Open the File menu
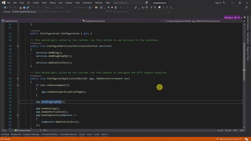This screenshot has width=251, height=141. [x=9, y=3]
